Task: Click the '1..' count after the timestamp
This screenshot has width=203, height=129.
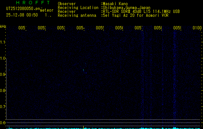Action: tap(48, 15)
